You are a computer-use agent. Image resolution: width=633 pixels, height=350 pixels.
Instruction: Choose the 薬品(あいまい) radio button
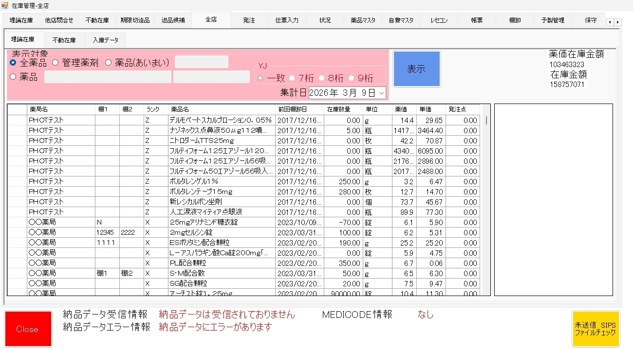109,63
